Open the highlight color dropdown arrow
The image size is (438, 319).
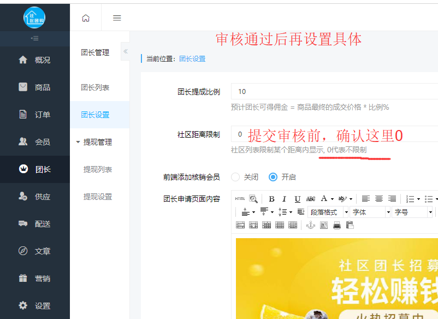351,199
